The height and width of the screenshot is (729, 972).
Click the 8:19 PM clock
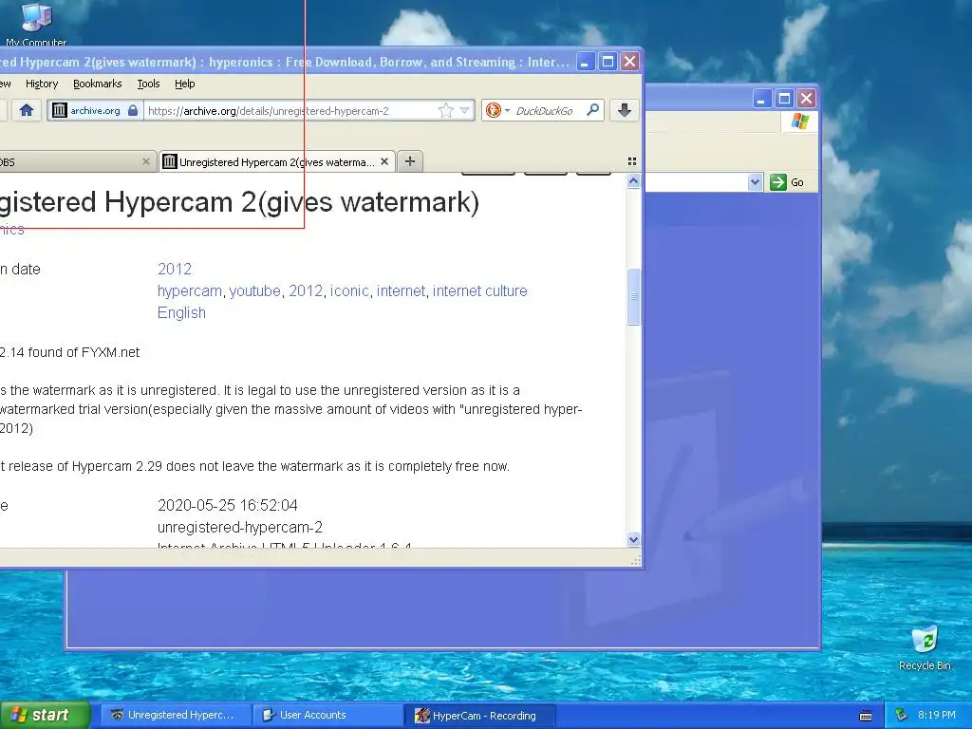point(937,715)
